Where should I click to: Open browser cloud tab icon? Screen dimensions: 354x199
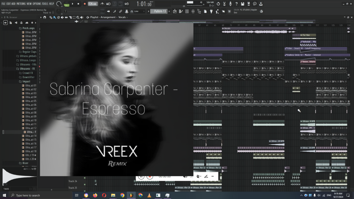[x=27, y=23]
